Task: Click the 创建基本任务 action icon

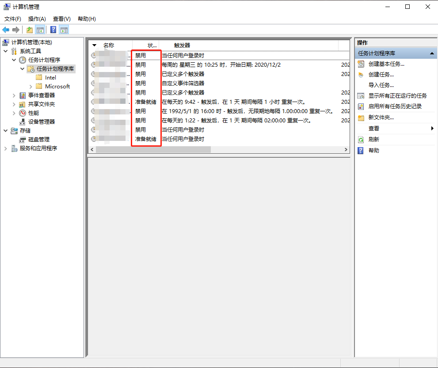Action: (361, 64)
